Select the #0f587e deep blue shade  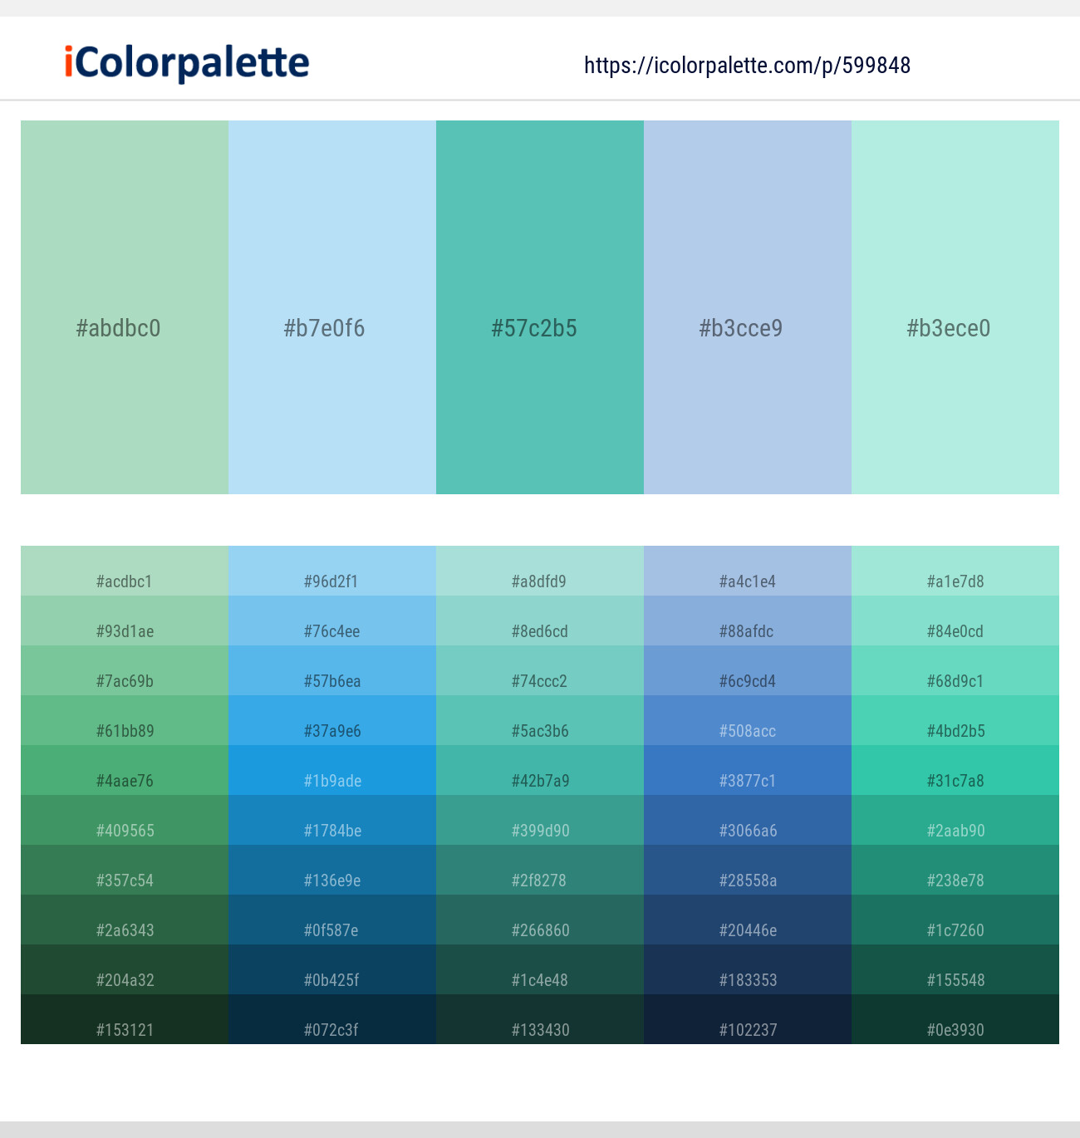(332, 920)
